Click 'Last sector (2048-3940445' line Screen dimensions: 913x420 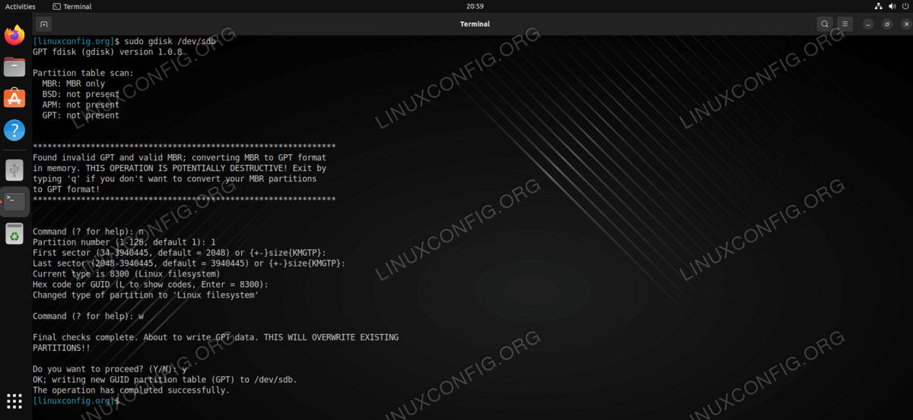(189, 263)
